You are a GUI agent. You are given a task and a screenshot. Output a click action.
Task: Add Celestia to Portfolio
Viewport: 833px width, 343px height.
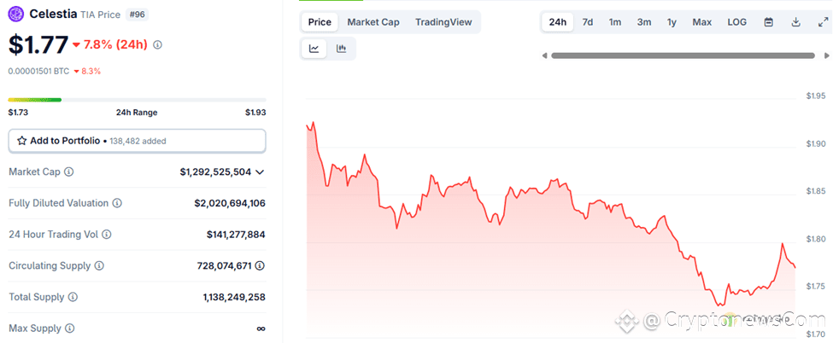coord(137,141)
